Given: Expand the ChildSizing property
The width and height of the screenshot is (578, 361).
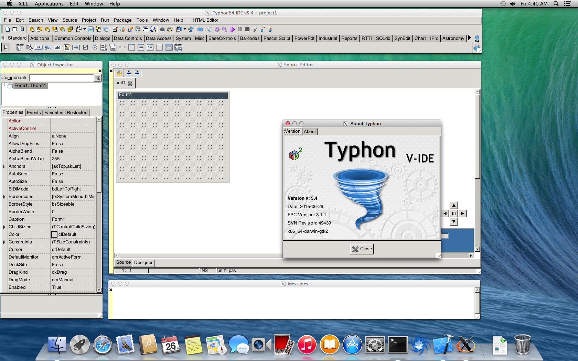Looking at the screenshot, I should 4,227.
